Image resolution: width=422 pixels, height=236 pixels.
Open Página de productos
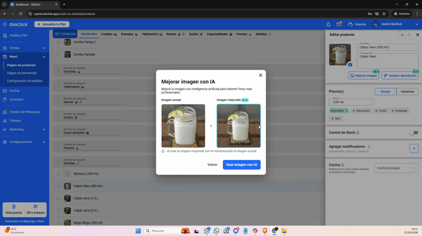[x=21, y=65]
